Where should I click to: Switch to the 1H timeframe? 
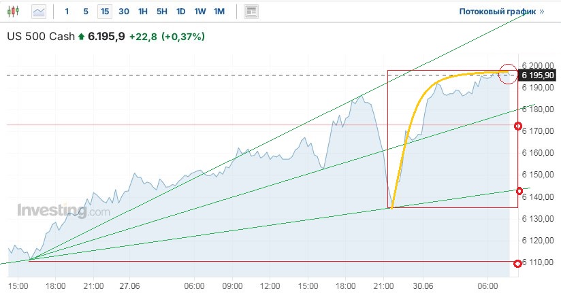[x=142, y=12]
